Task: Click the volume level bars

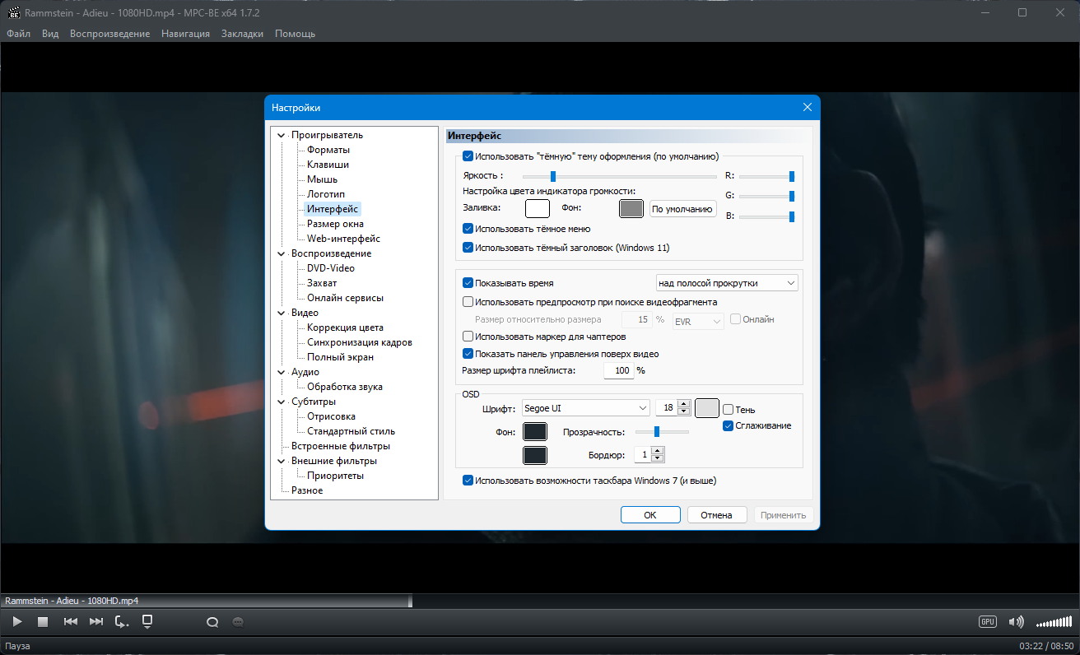Action: pos(1054,621)
